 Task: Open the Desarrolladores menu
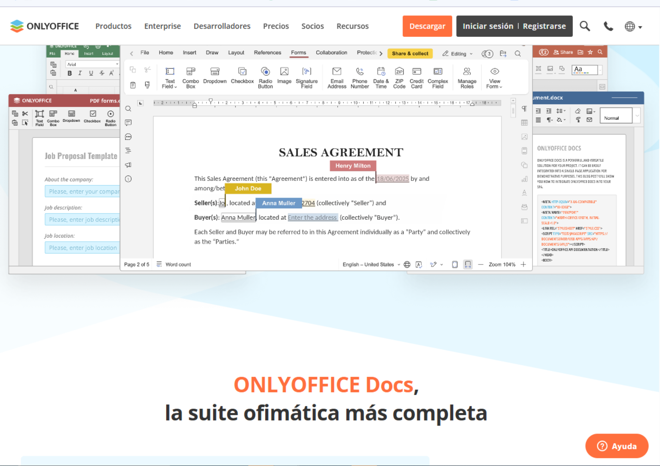click(x=222, y=26)
